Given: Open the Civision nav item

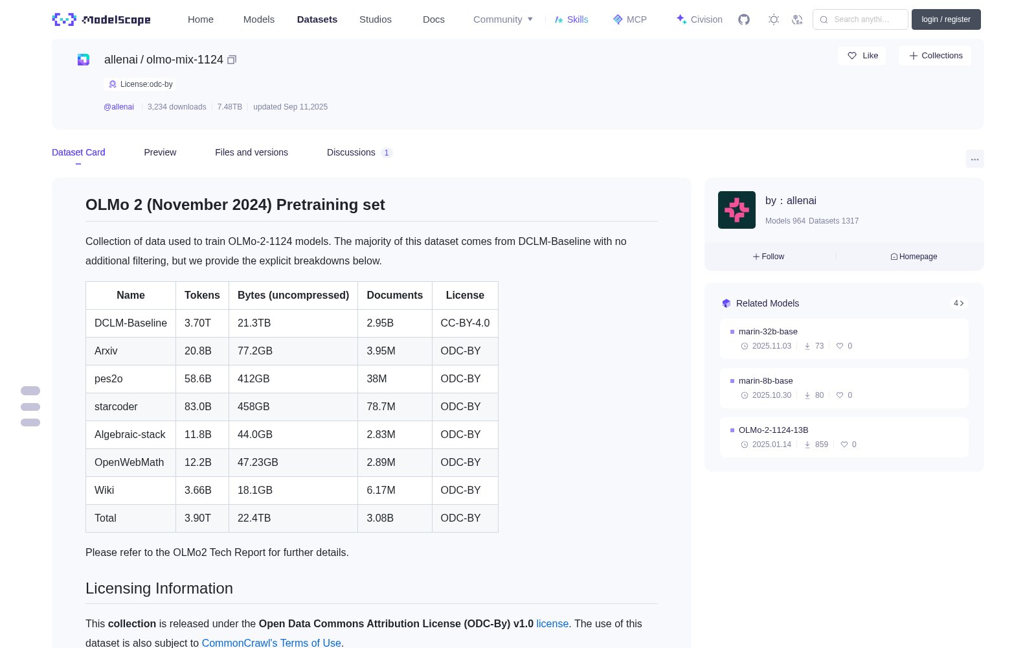Looking at the screenshot, I should (699, 19).
